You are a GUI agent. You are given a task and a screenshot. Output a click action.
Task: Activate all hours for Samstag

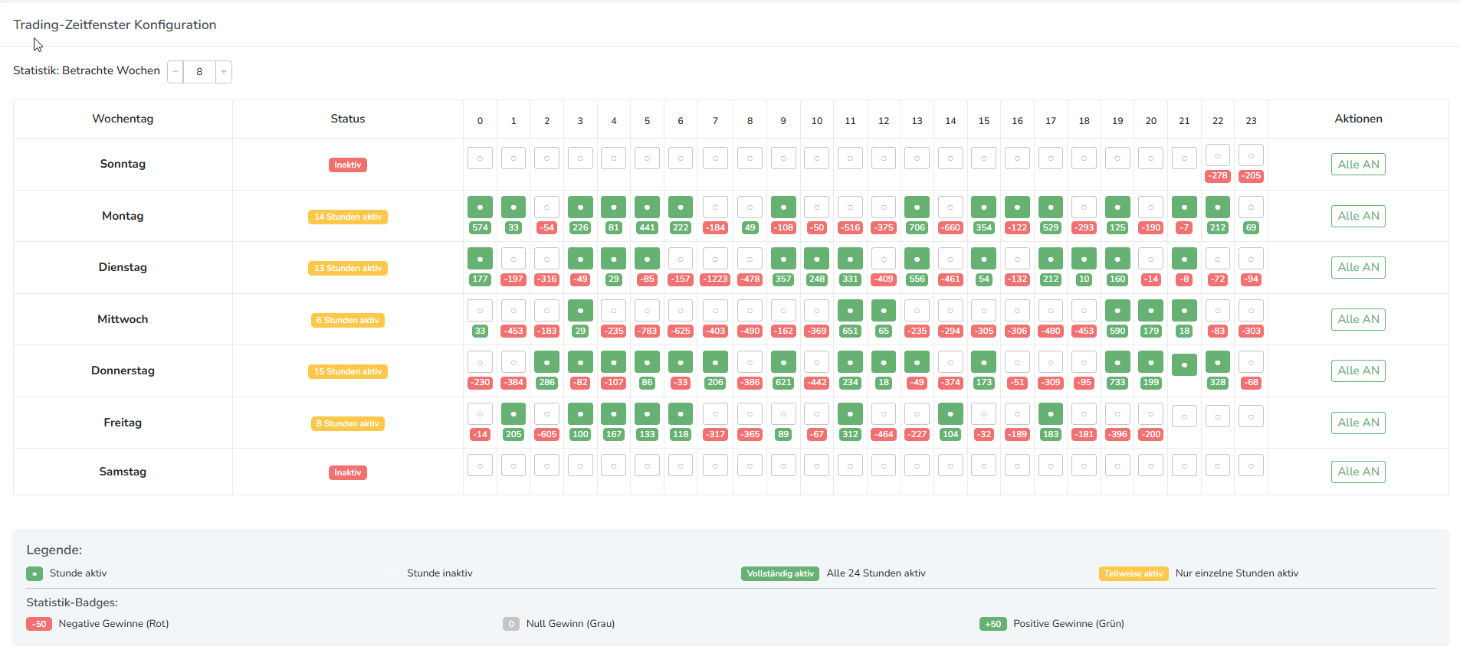tap(1357, 472)
